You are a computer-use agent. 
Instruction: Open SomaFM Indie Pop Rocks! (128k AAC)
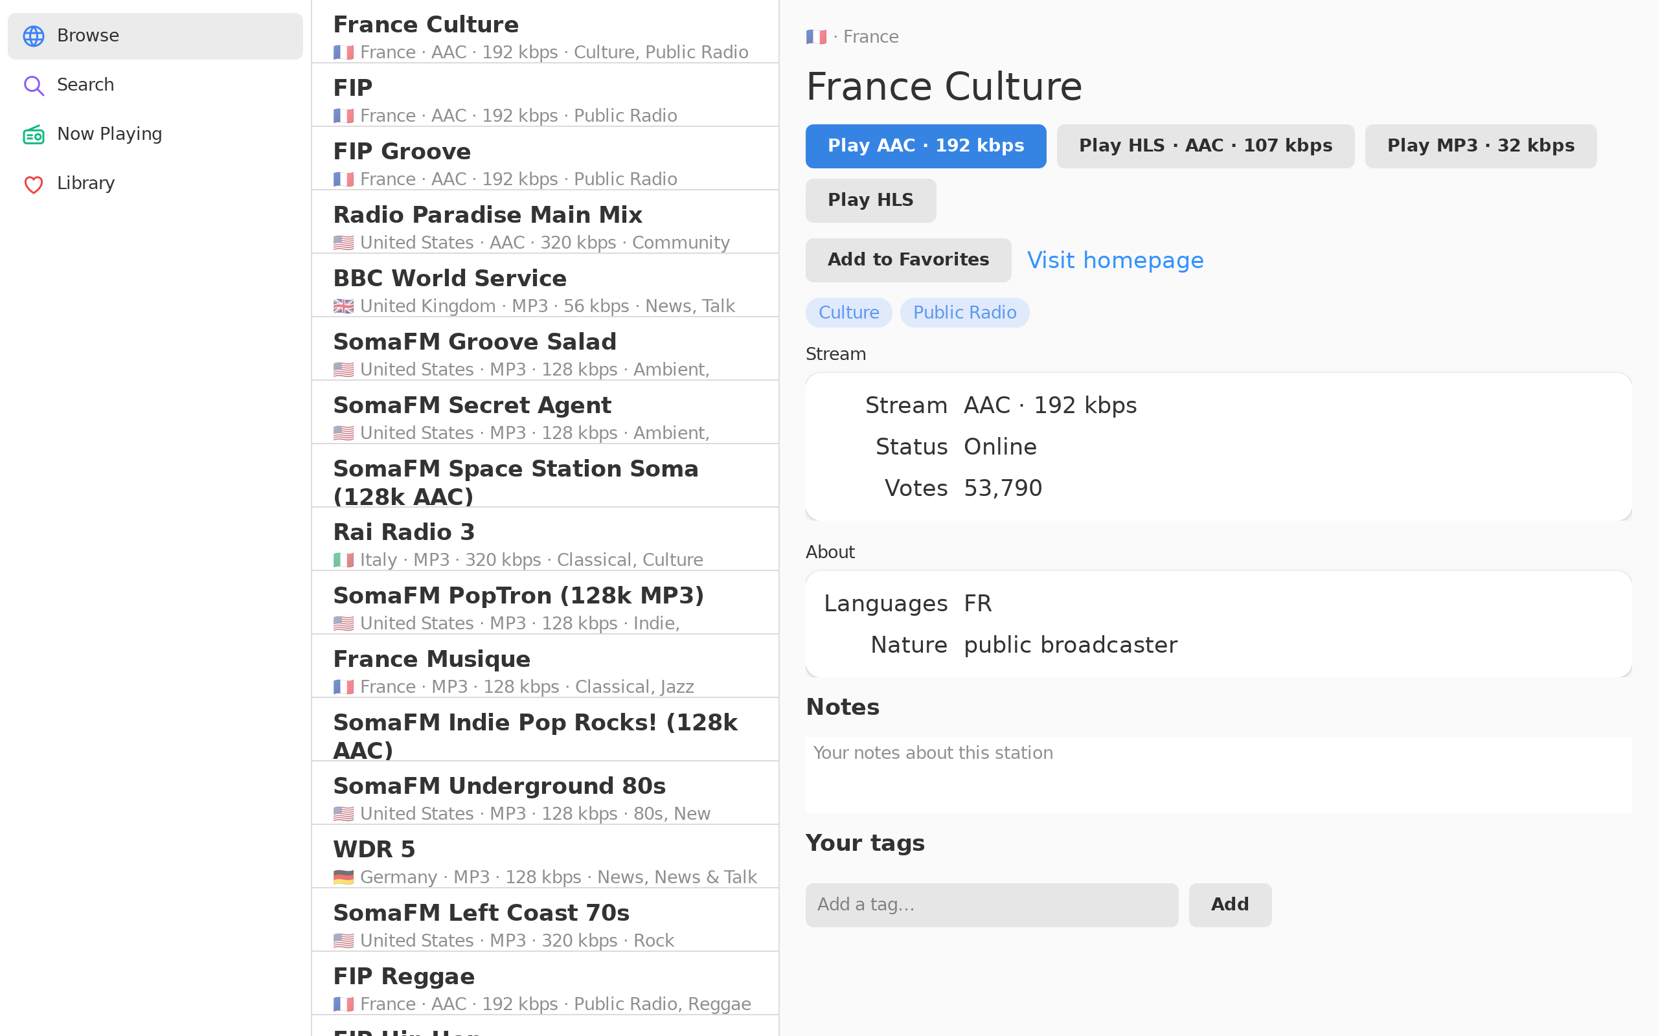(545, 730)
